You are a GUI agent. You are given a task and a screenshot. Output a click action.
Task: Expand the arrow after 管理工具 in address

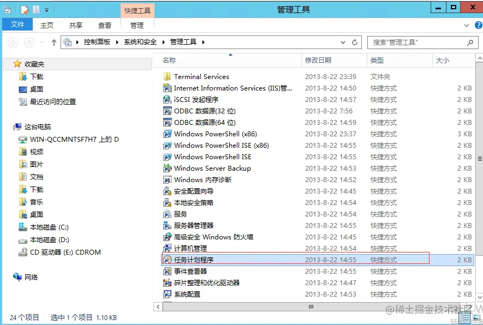pyautogui.click(x=204, y=42)
